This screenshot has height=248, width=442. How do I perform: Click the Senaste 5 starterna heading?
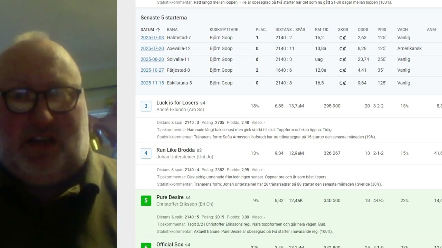point(164,18)
